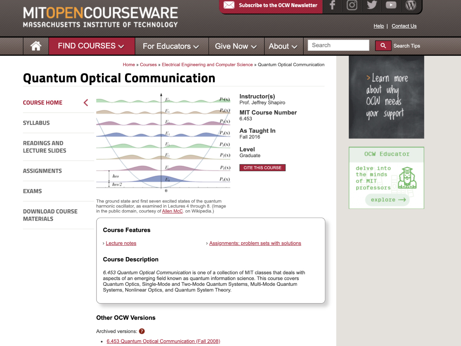This screenshot has width=461, height=346.
Task: Open the Syllabus section
Action: click(x=36, y=123)
